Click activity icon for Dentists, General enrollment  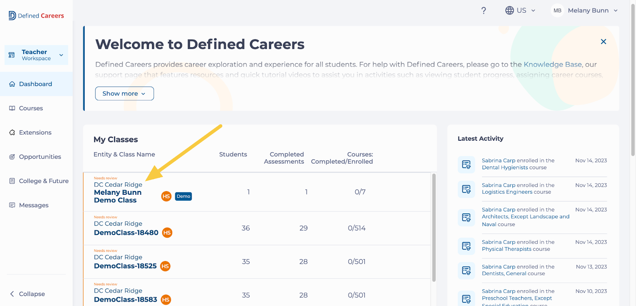coord(466,271)
